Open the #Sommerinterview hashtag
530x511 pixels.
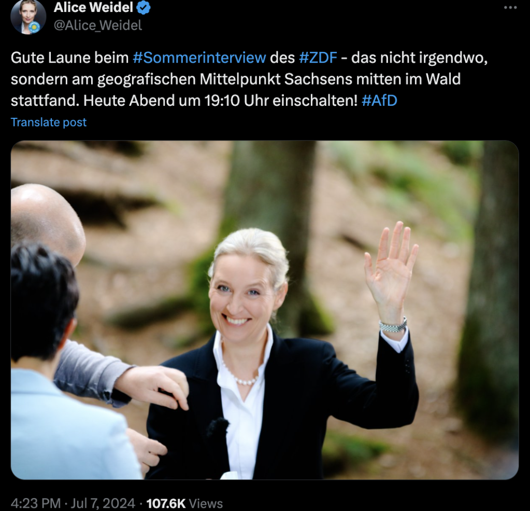click(199, 58)
